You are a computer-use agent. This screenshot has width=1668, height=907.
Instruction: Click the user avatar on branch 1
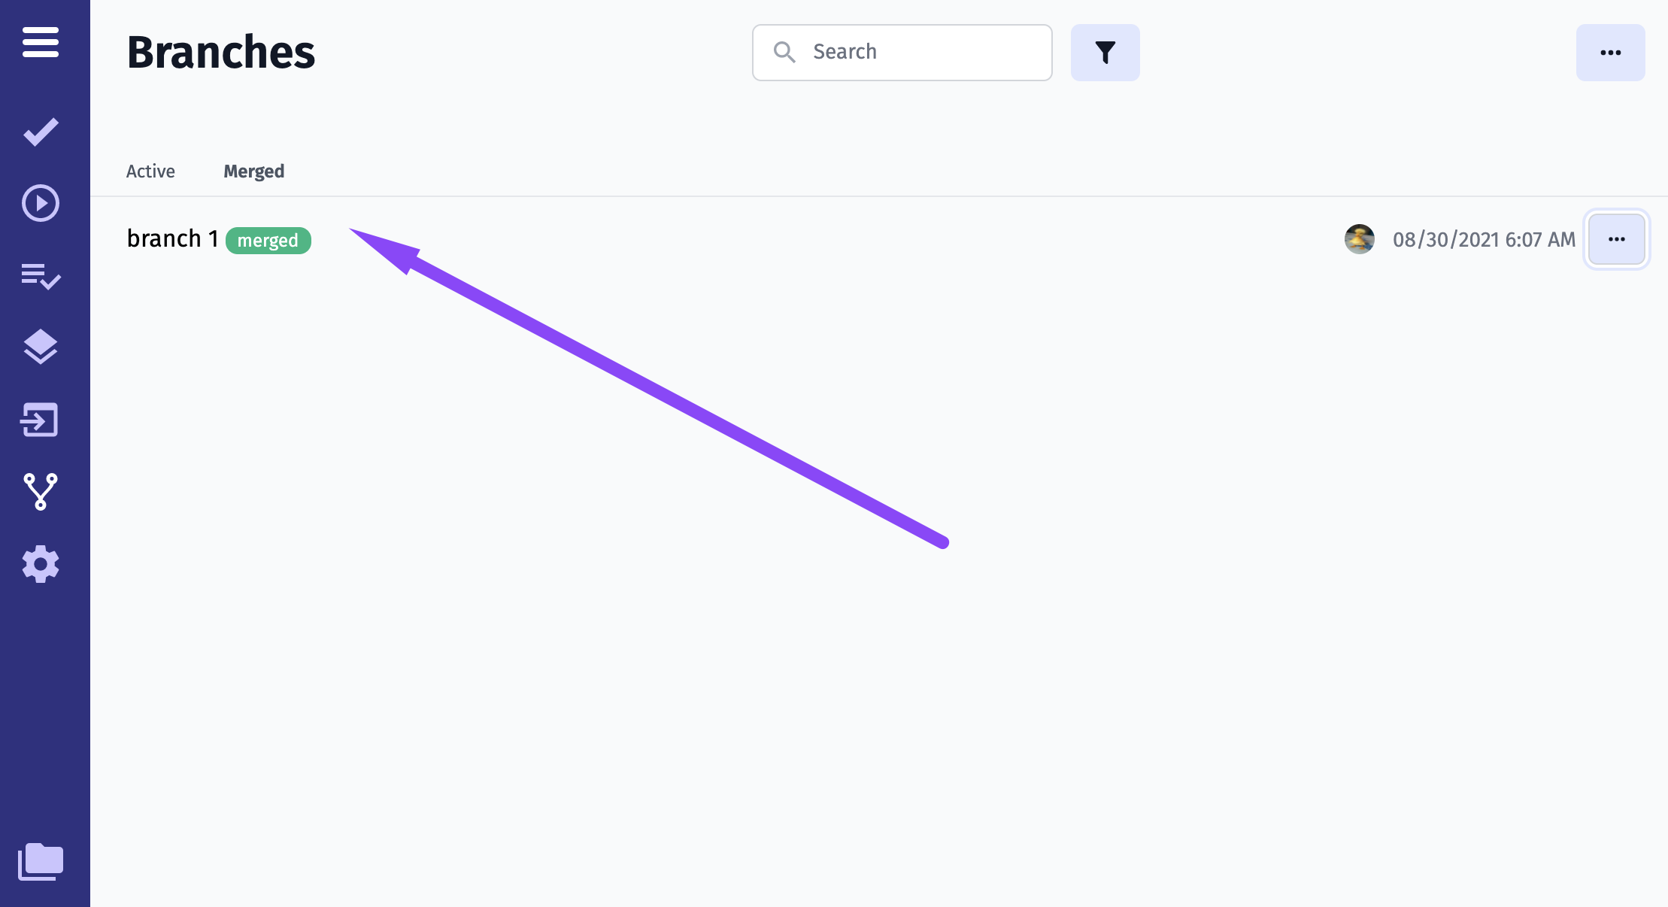click(x=1359, y=239)
